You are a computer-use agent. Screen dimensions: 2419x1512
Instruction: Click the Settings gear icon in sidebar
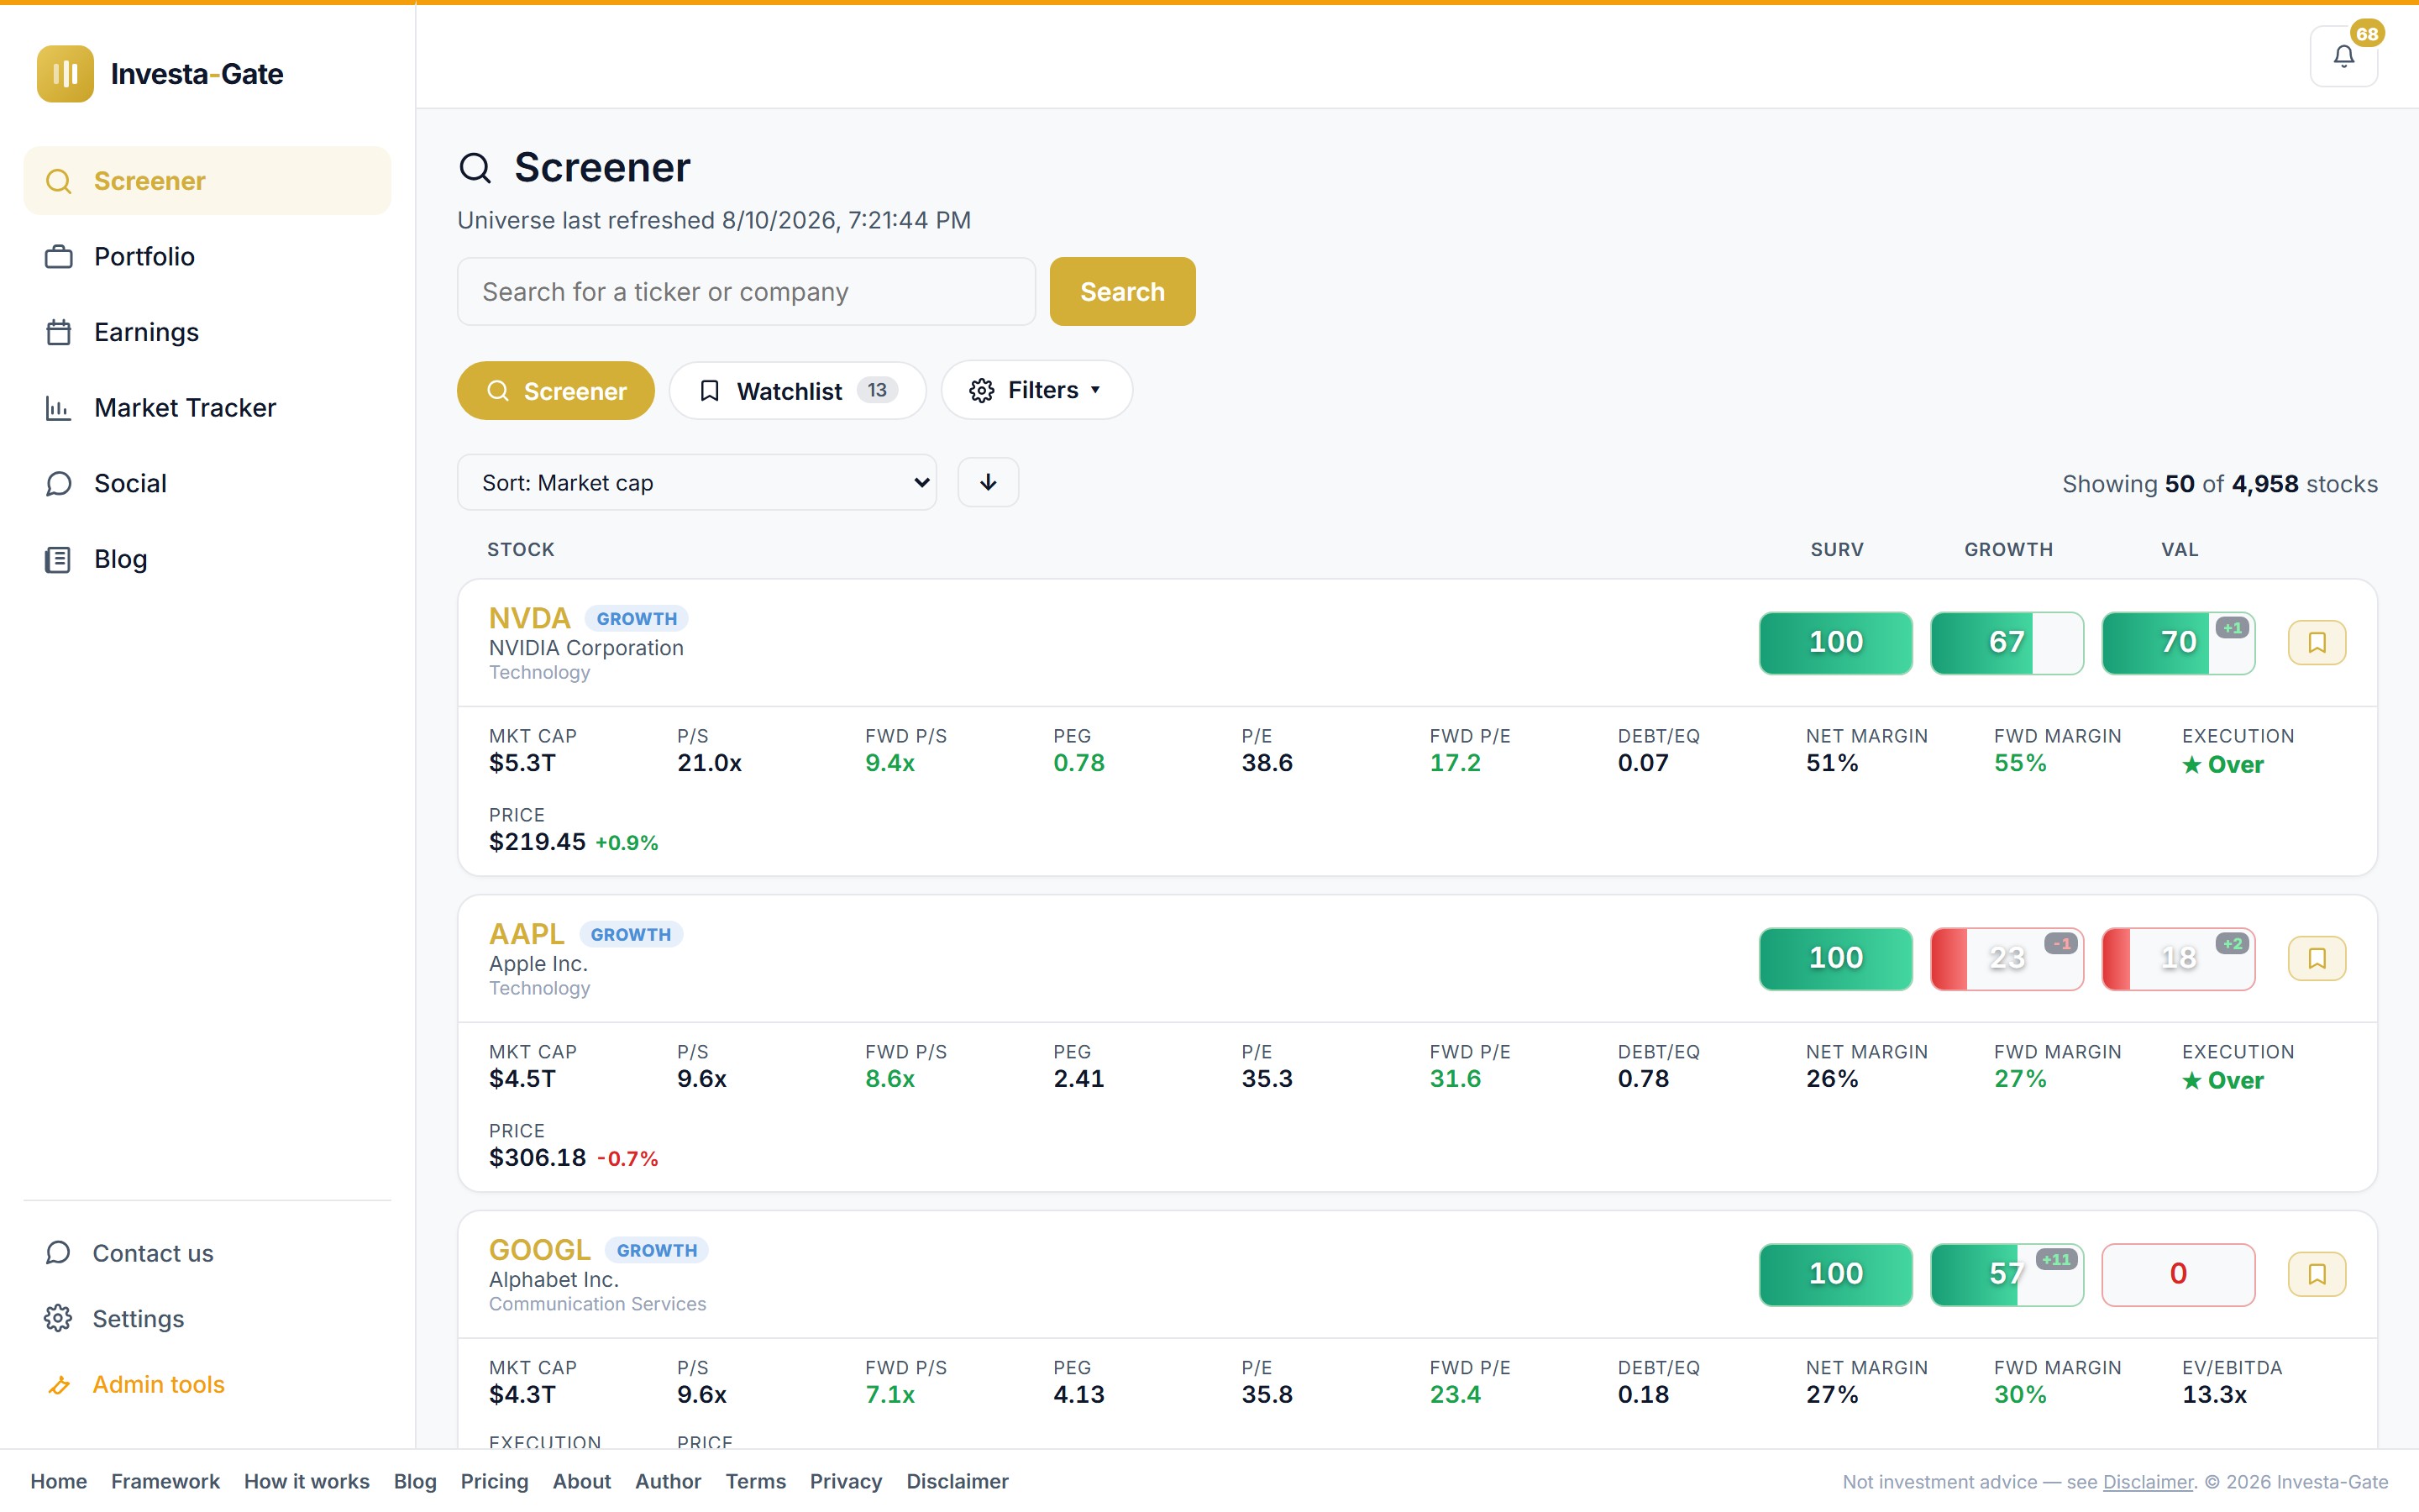58,1319
